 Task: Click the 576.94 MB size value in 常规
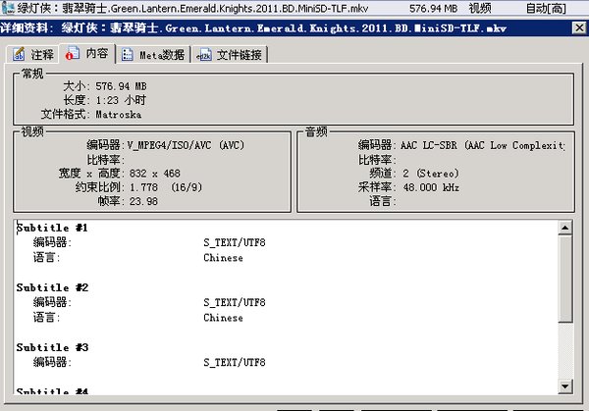[121, 86]
